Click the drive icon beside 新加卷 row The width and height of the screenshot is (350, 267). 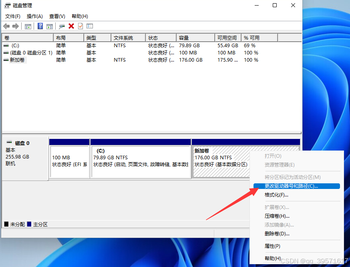click(x=6, y=60)
